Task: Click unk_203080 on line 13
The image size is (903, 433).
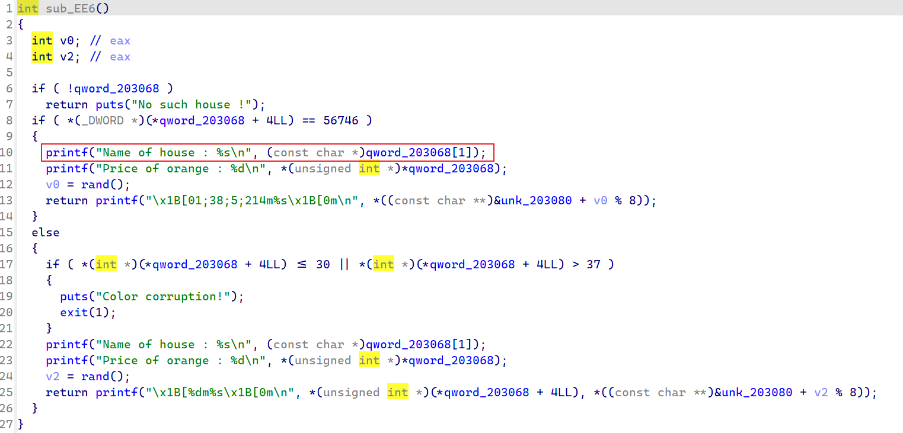Action: point(537,200)
